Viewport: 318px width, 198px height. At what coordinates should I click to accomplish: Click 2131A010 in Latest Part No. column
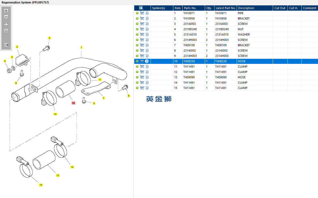click(222, 34)
